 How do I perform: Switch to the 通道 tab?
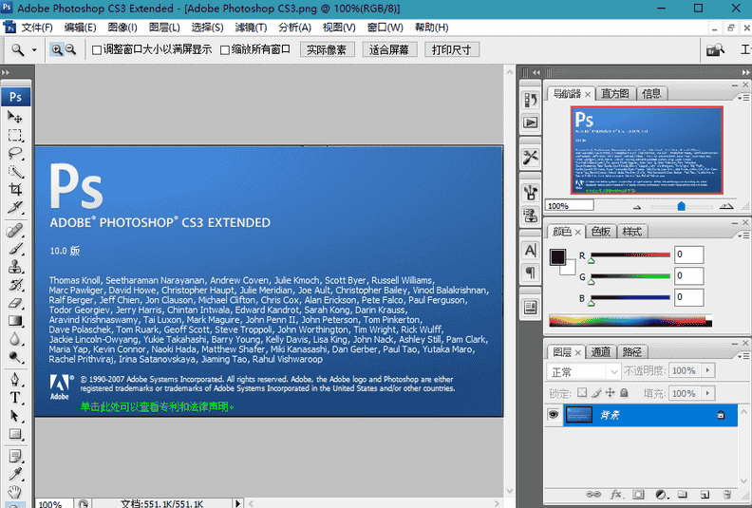(600, 351)
